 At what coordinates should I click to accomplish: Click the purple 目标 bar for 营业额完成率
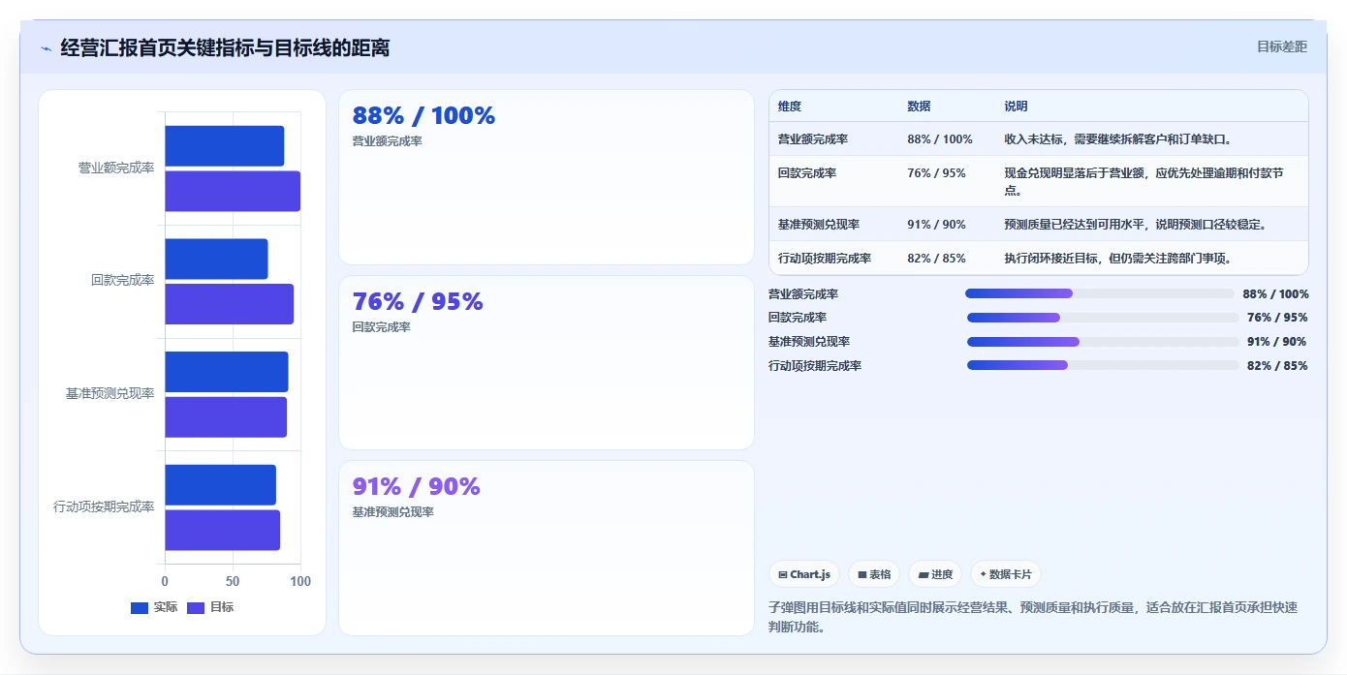[x=233, y=191]
